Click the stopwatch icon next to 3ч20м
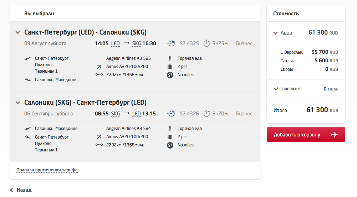This screenshot has height=197, width=357. coord(206,113)
